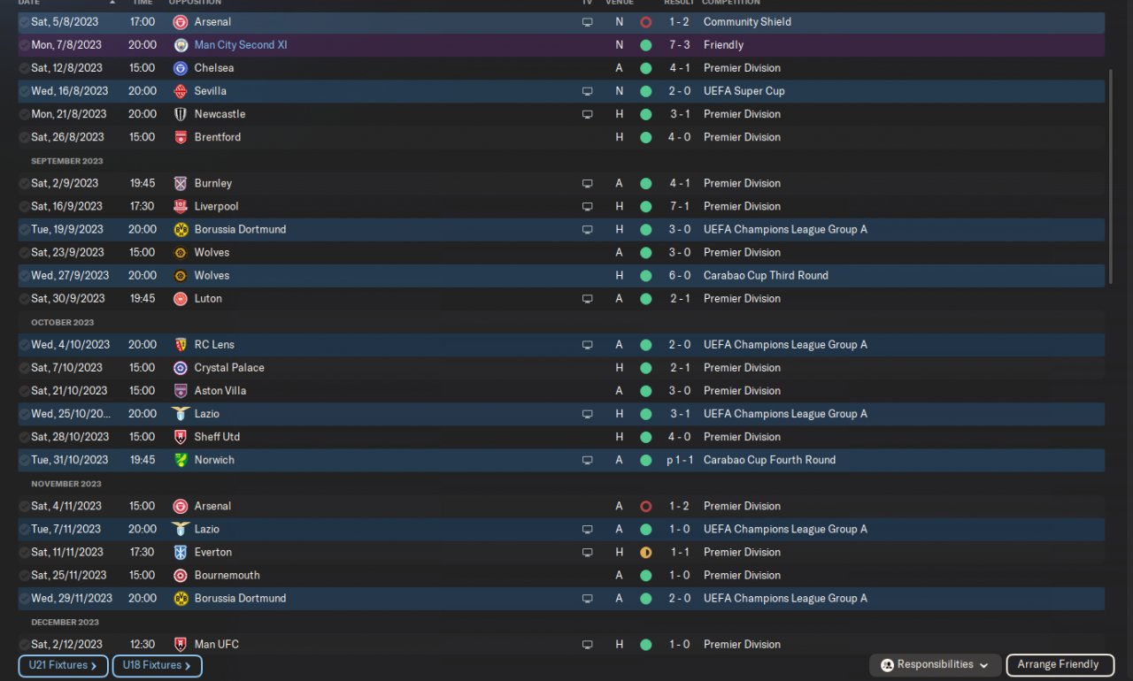
Task: Open the U18 Fixtures page
Action: (x=157, y=665)
